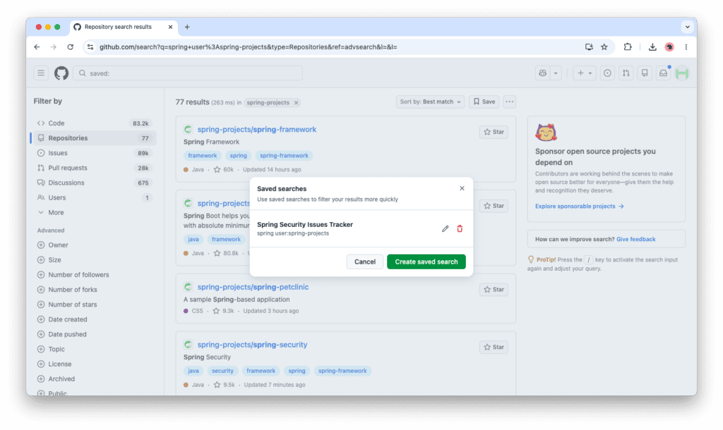Open the Create new plus menu
Screen dimensions: 723x430
point(584,73)
